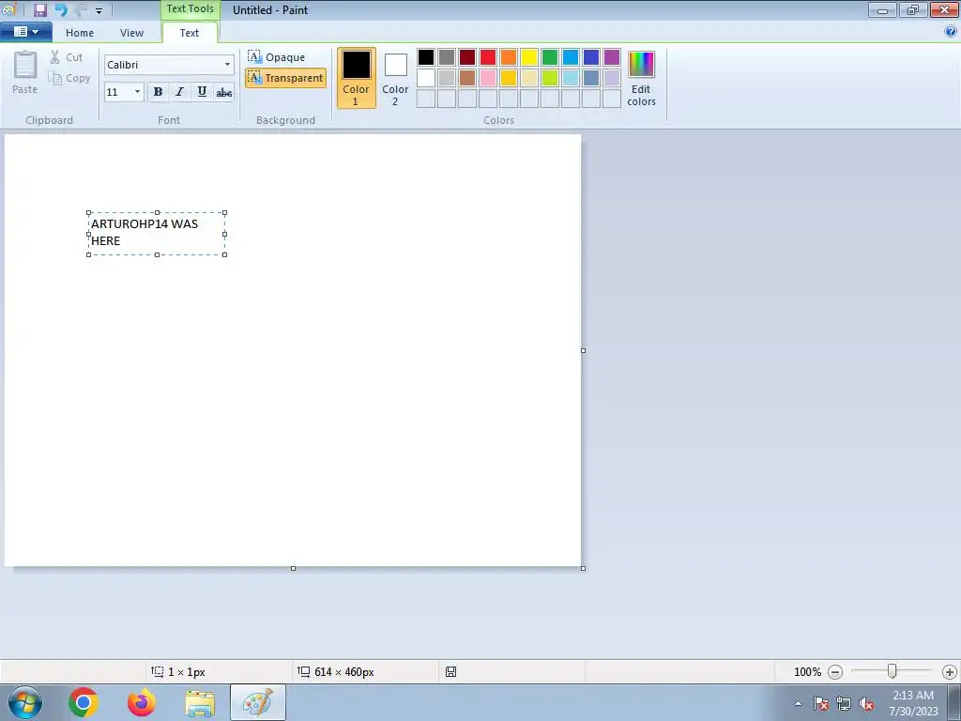
Task: Open Windows Explorer from the taskbar
Action: pyautogui.click(x=200, y=702)
